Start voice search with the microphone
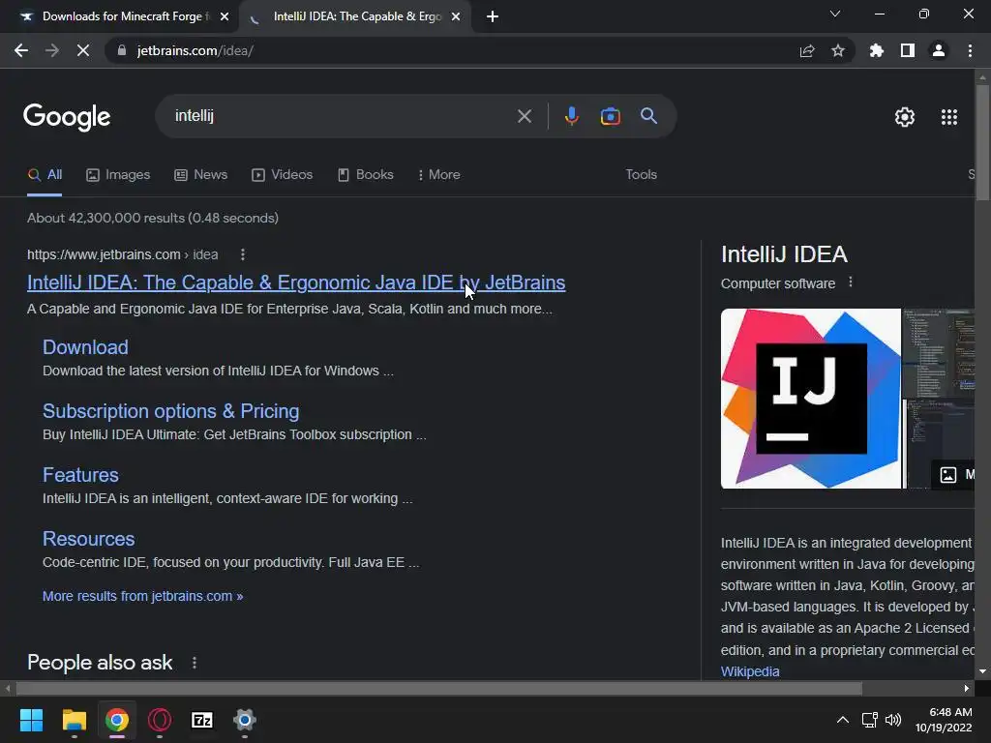This screenshot has height=743, width=991. [571, 116]
